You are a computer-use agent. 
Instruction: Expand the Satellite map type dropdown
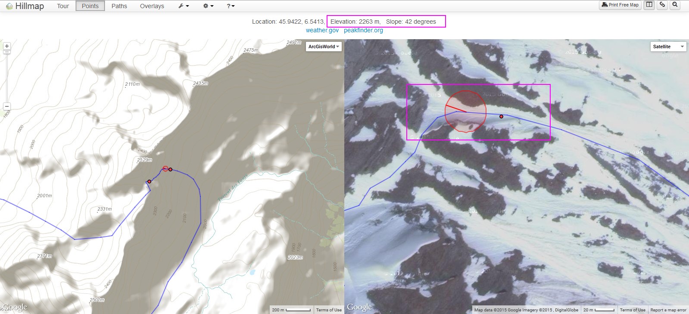point(668,47)
